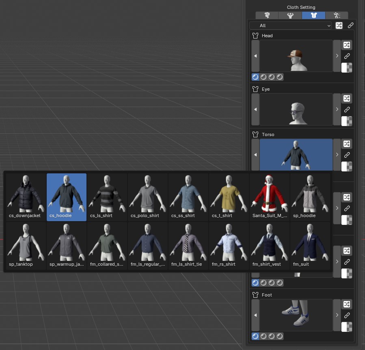Choose cs_ls_shirt striped shirt
This screenshot has width=365, height=350.
pyautogui.click(x=107, y=197)
